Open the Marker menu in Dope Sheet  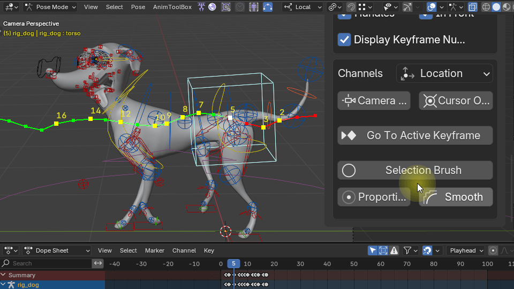coord(155,250)
